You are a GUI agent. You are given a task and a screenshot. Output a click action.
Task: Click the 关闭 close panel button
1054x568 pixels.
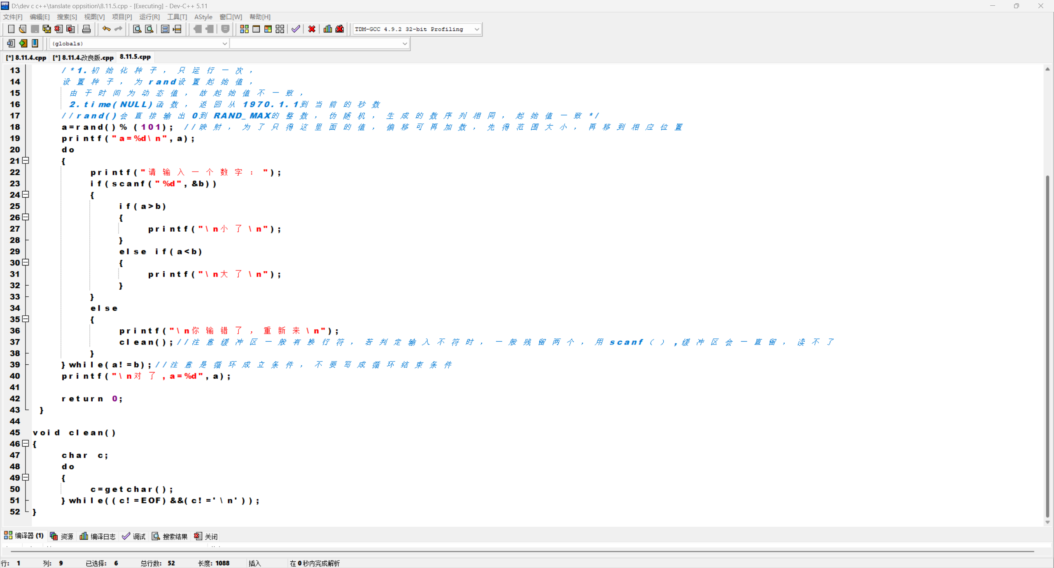pyautogui.click(x=206, y=536)
